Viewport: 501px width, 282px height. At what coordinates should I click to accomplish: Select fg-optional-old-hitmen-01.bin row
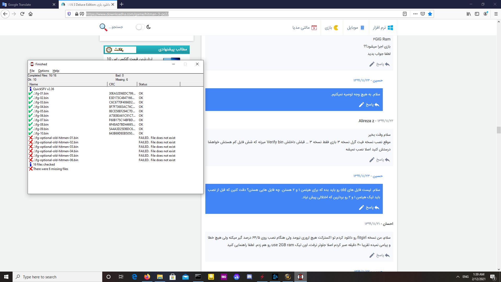coord(116,138)
